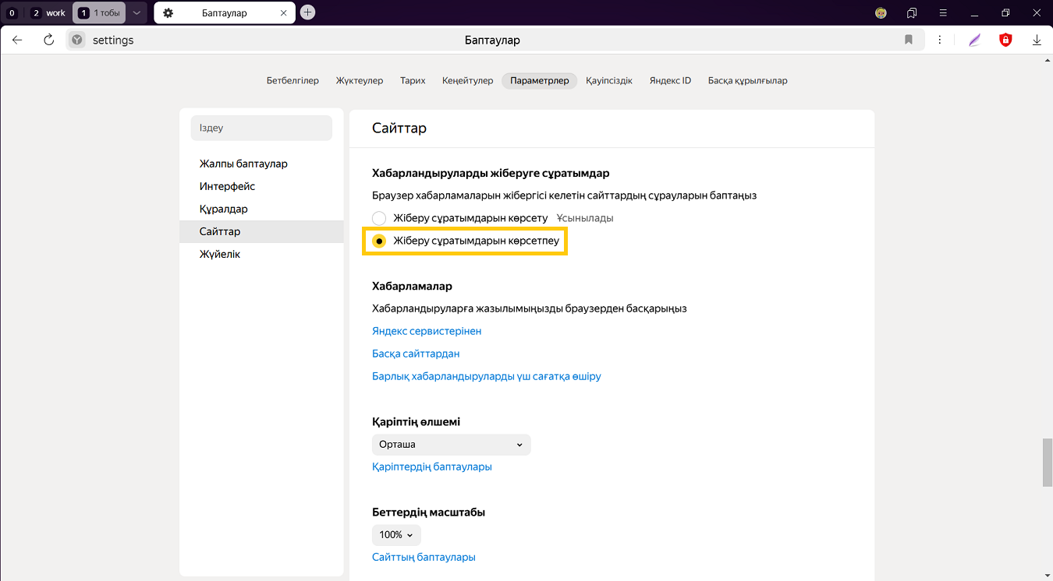
Task: Open a new tab with plus button
Action: 308,12
